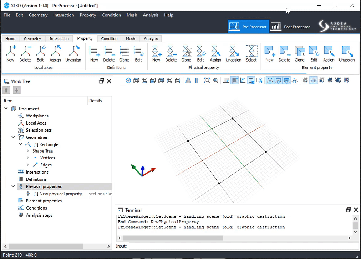Toggle edge visibility eye button
Screen dimensions: 361x259
pos(278,80)
